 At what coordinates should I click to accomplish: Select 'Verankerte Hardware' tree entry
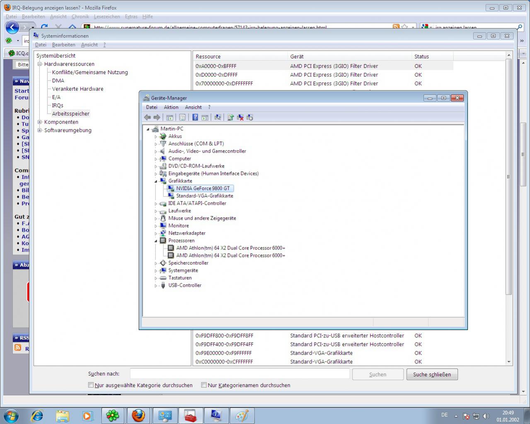click(77, 89)
